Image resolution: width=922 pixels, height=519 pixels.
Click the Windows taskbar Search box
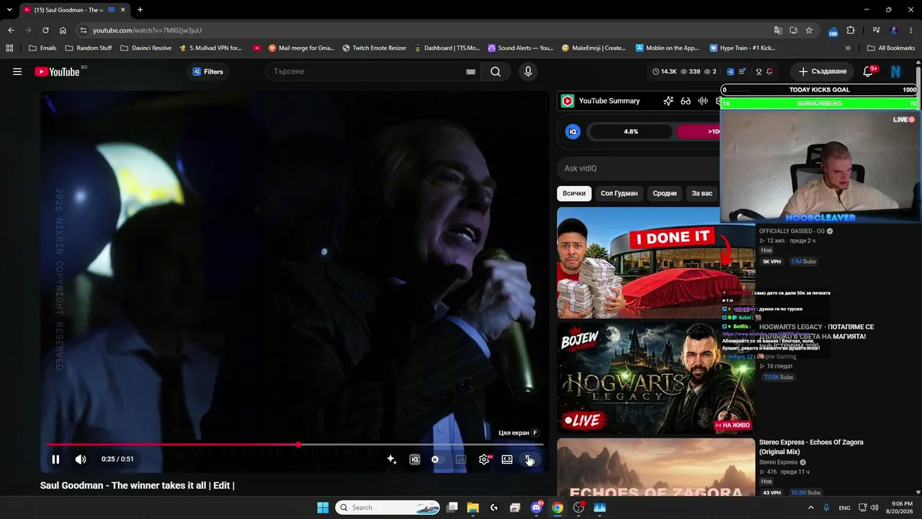point(388,507)
